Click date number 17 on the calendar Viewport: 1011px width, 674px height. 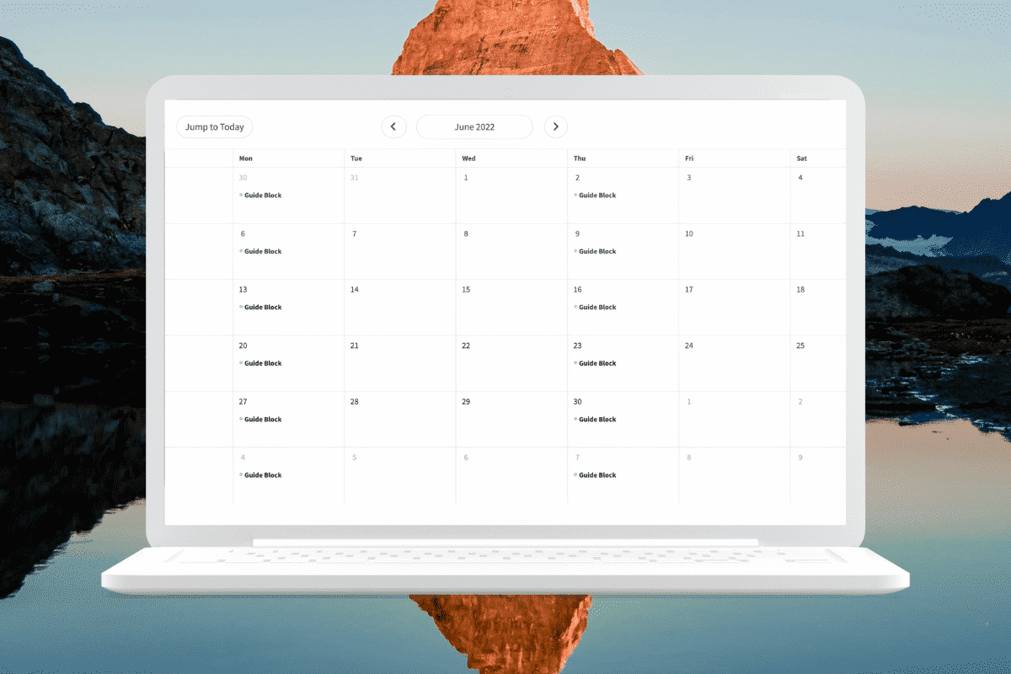pyautogui.click(x=689, y=290)
